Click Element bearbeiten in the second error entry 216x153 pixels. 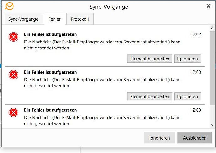pos(150,97)
